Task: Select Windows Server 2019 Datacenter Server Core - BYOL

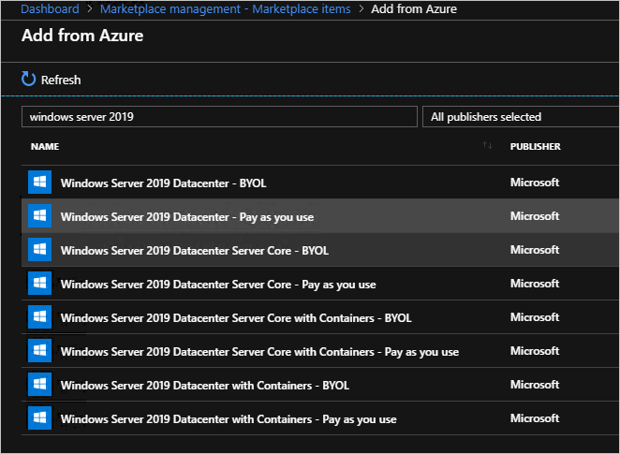Action: 194,250
